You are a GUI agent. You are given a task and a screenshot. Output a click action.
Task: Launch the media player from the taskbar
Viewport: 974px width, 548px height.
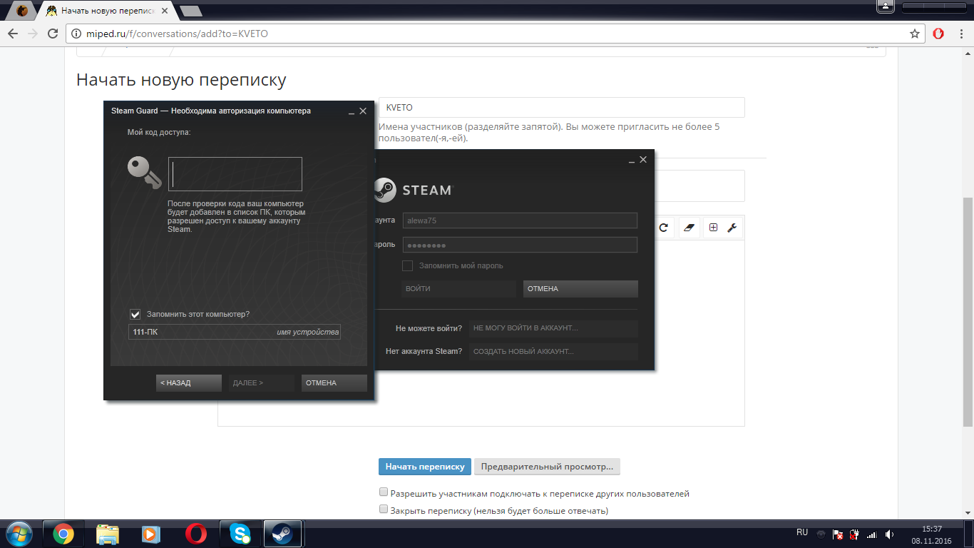(x=151, y=534)
